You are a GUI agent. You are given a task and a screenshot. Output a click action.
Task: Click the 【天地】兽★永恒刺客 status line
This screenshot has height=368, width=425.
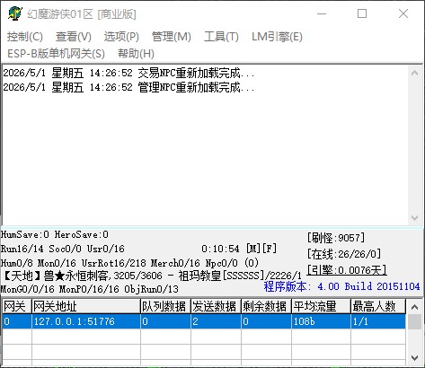(x=151, y=276)
